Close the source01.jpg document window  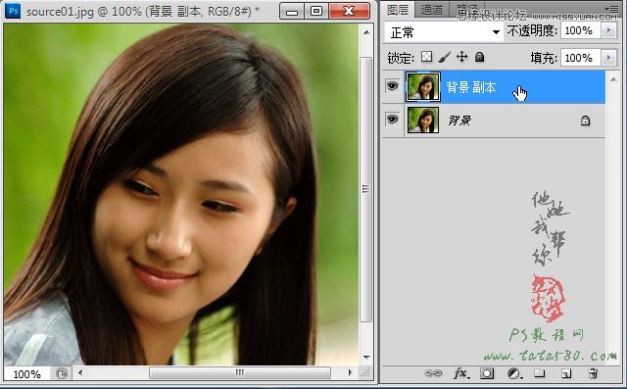coord(349,11)
